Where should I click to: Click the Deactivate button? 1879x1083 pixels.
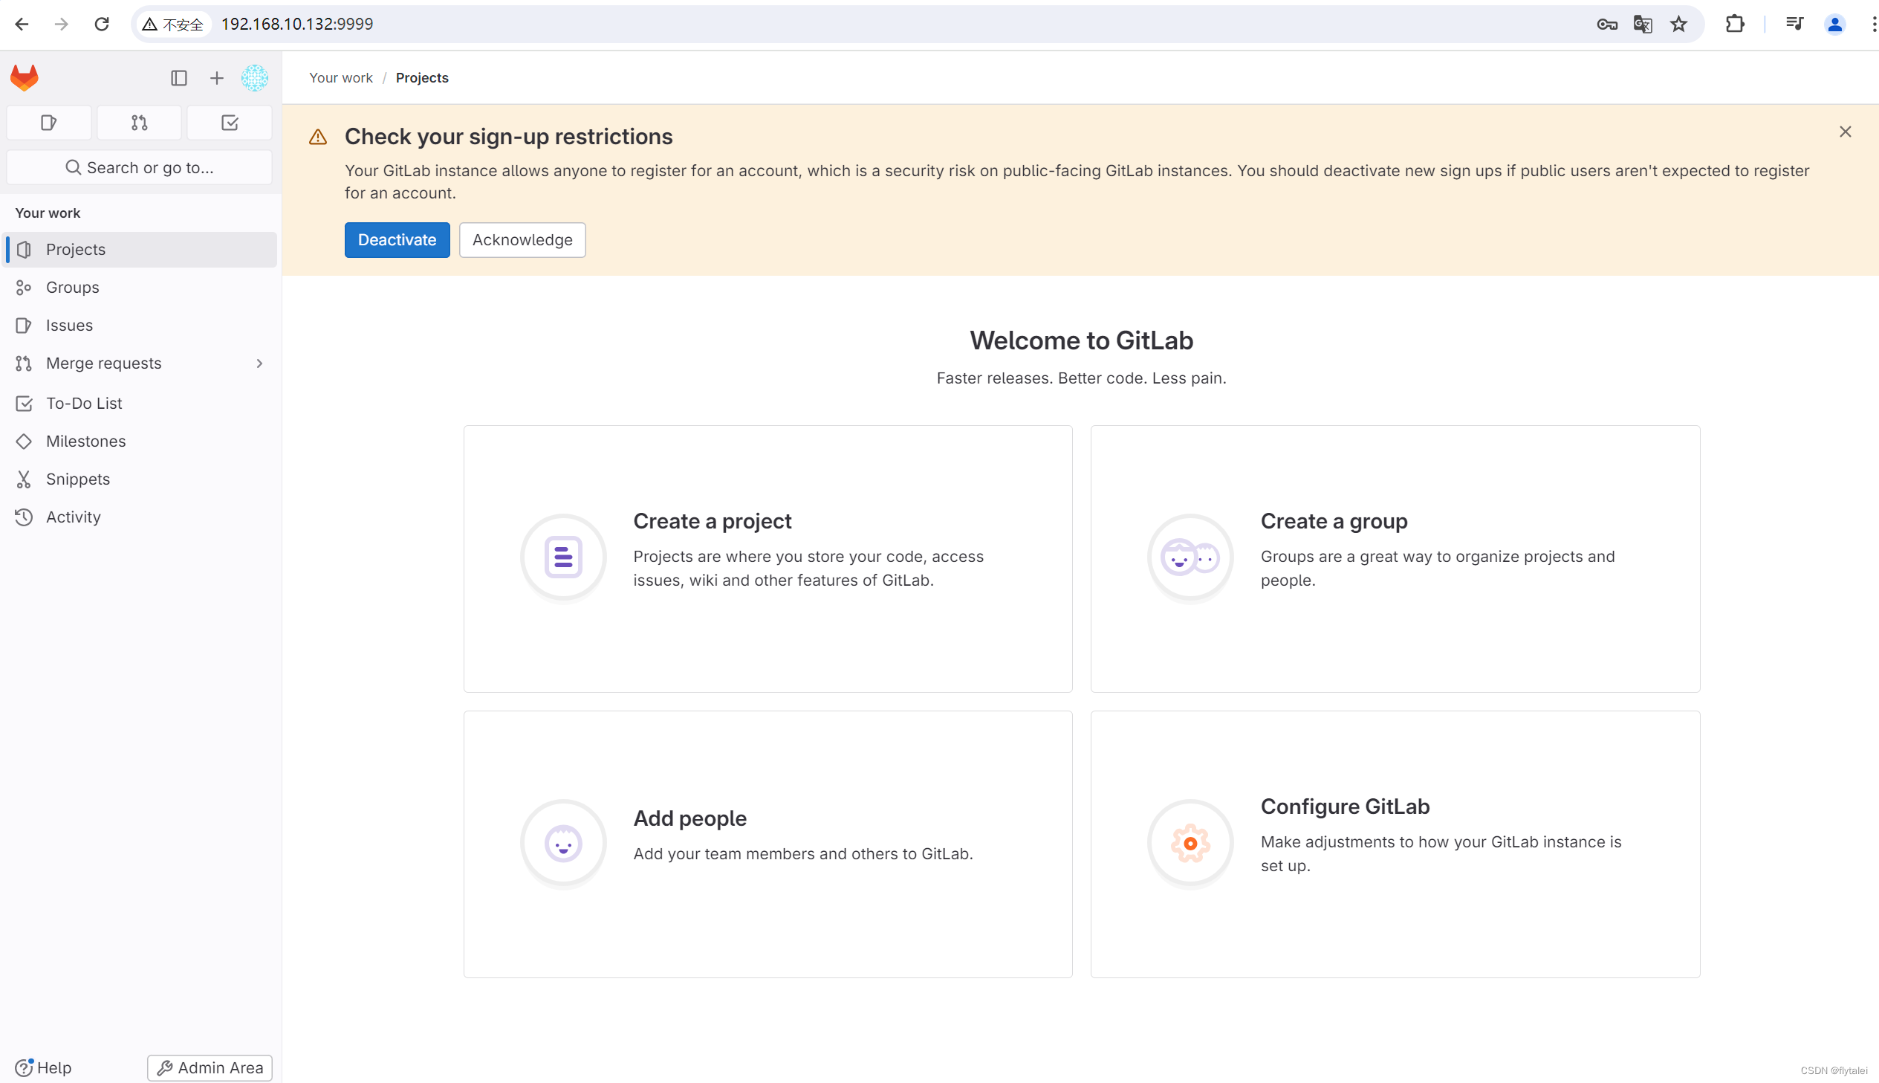coord(397,239)
